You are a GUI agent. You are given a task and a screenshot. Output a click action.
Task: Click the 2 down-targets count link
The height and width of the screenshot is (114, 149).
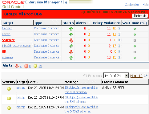click(21, 66)
